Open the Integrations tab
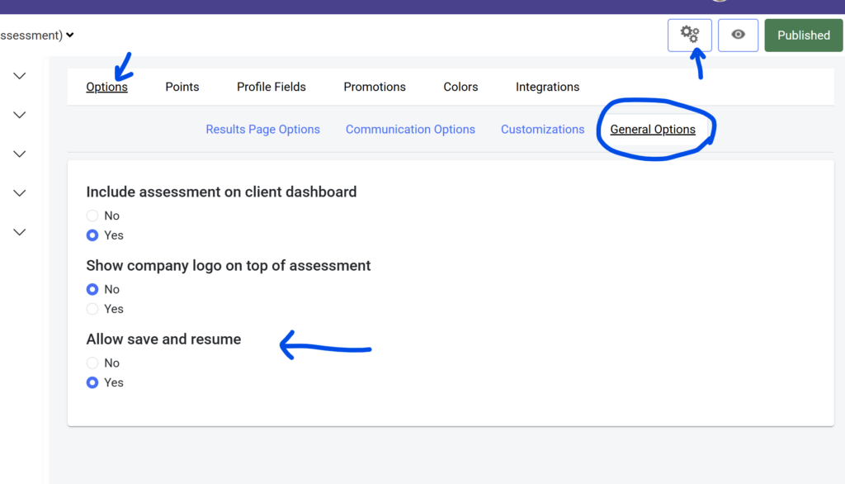 point(548,87)
